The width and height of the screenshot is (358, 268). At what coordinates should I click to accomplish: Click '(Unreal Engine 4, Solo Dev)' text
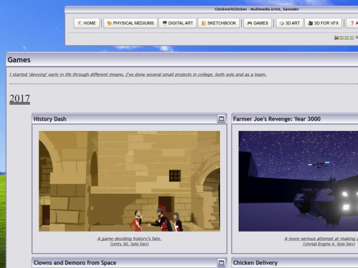point(329,244)
